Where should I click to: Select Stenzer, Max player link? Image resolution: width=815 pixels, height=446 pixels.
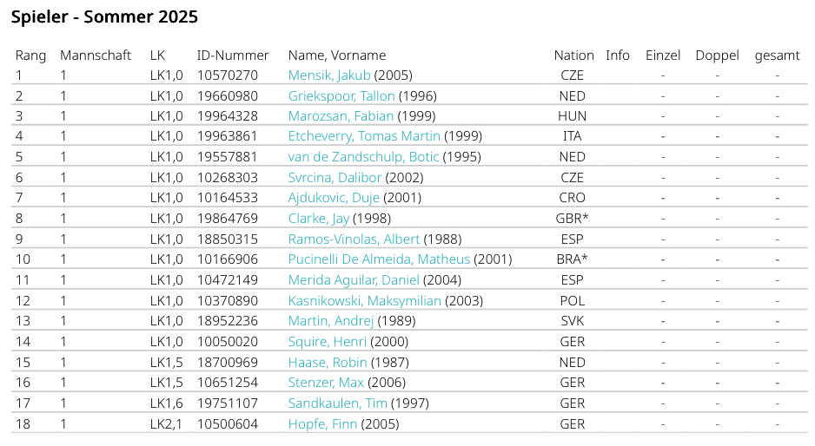(326, 383)
